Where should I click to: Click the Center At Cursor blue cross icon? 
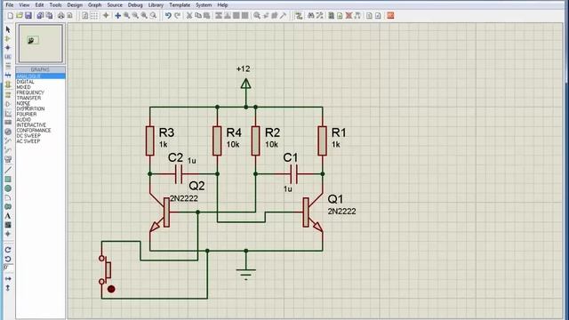click(x=117, y=16)
